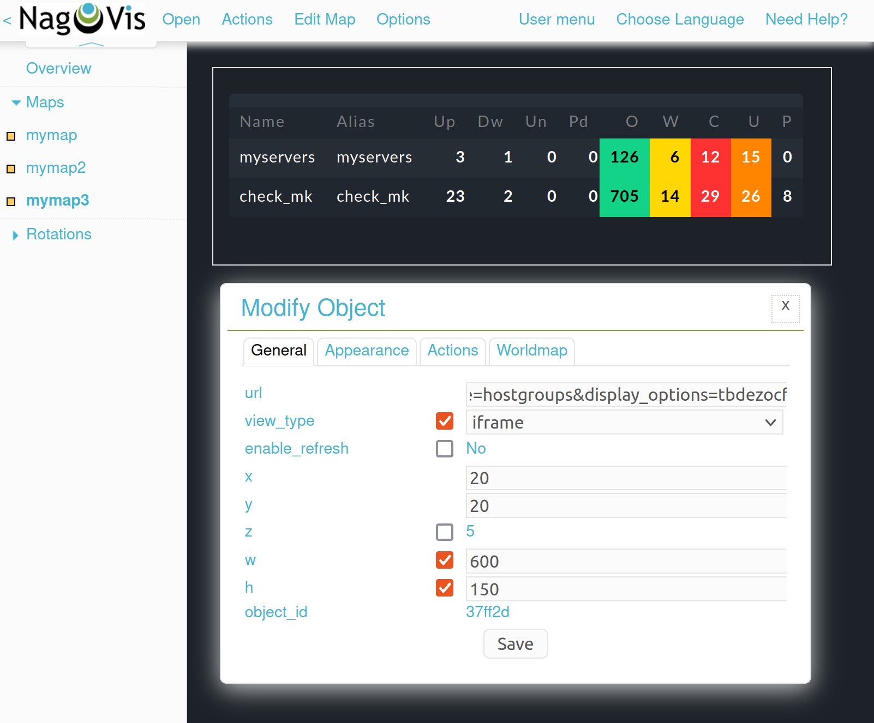Collapse sidebar with the left arrow
Viewport: 874px width, 723px height.
tap(7, 21)
